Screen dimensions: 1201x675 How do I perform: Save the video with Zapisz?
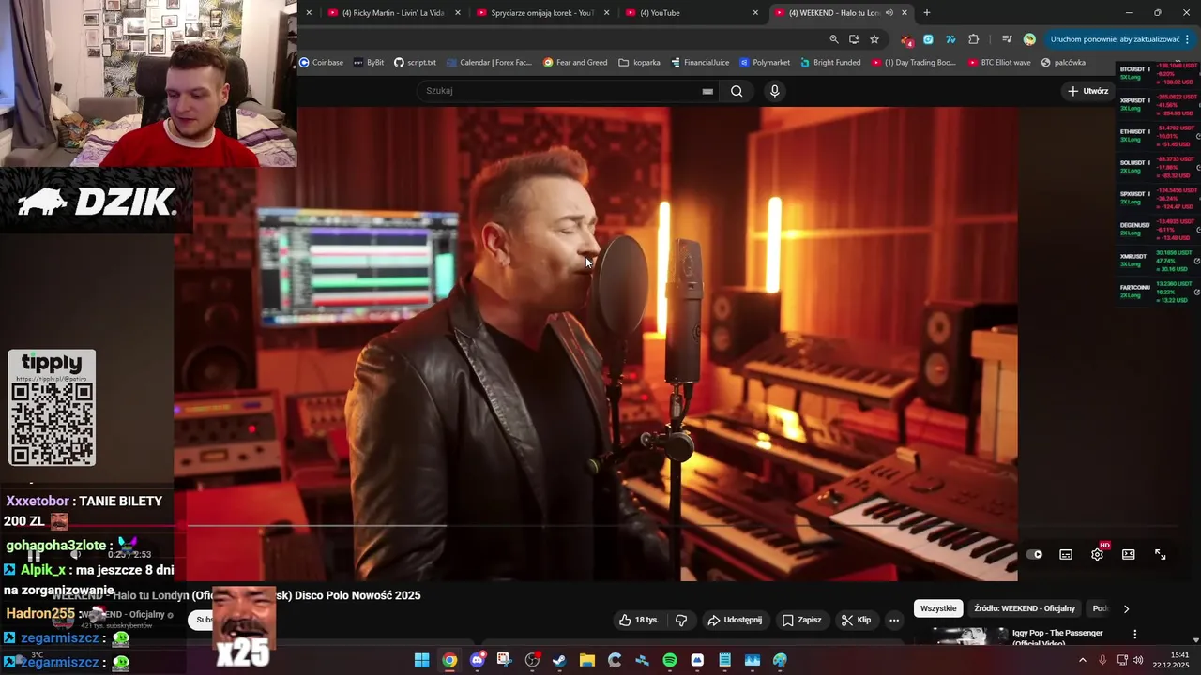802,620
